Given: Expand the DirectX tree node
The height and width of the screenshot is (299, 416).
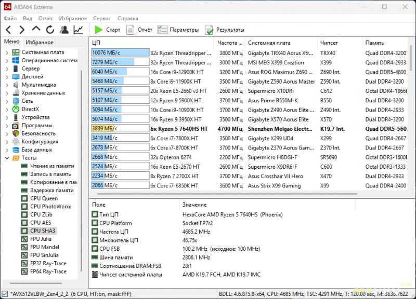Looking at the screenshot, I should (7, 110).
